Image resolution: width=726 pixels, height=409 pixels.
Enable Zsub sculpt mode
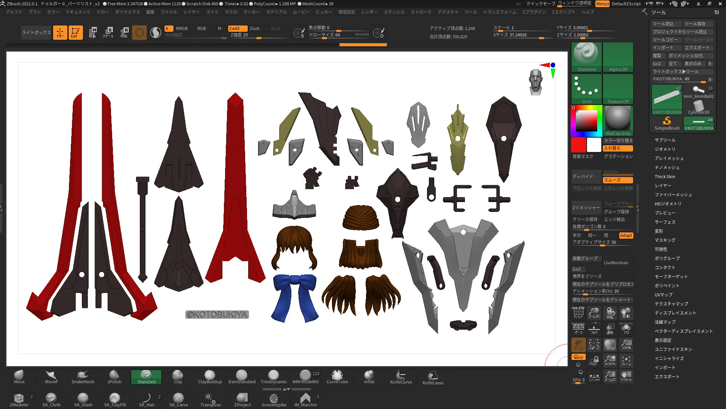tap(258, 28)
